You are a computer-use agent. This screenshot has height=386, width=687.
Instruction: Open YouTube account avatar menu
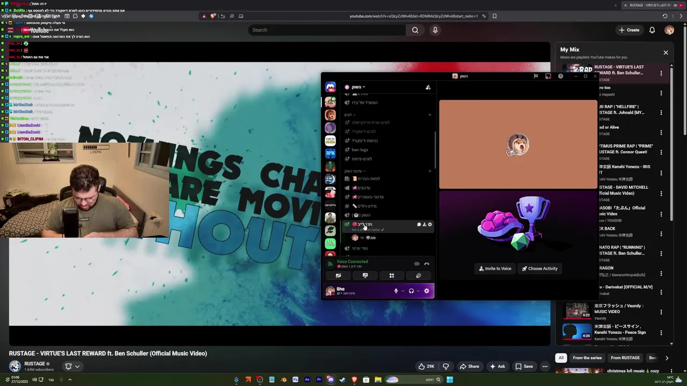[x=669, y=30]
